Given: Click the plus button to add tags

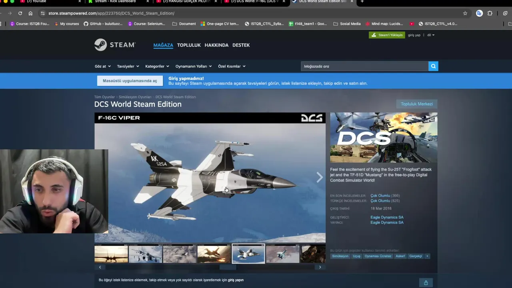Looking at the screenshot, I should coord(427,256).
